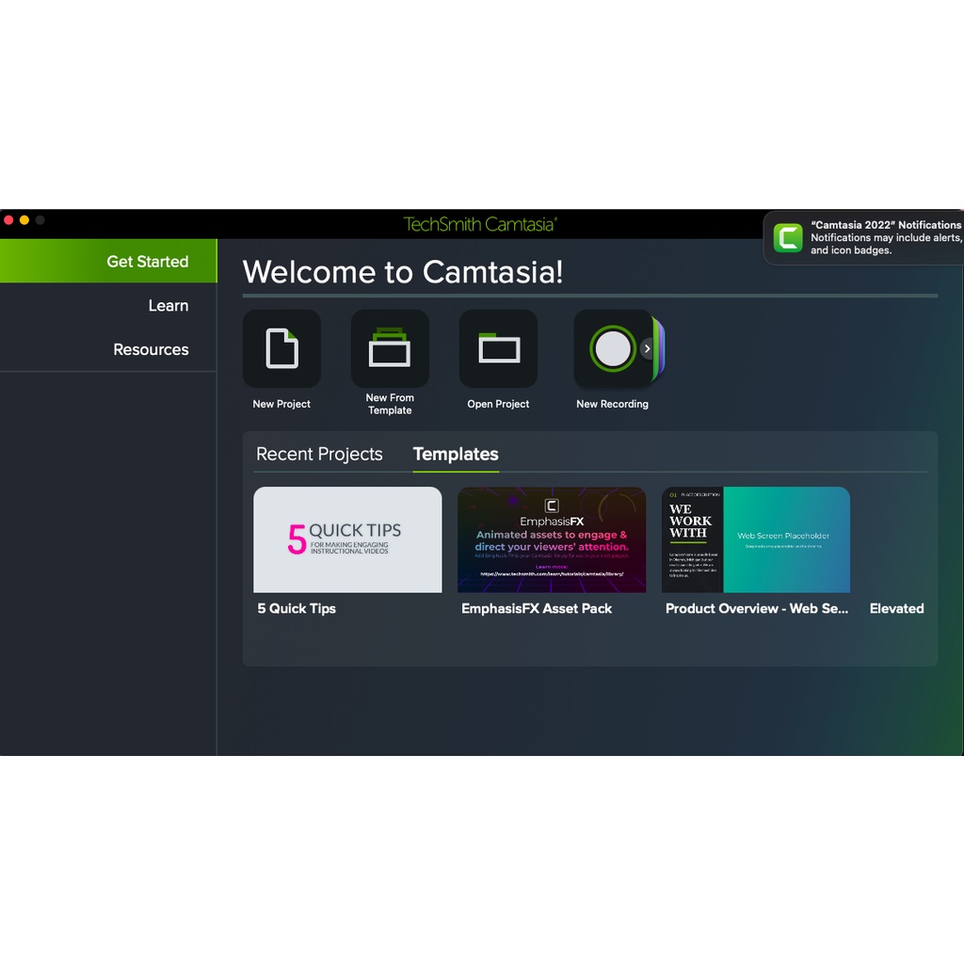The width and height of the screenshot is (964, 964).
Task: Click the Camtasia 2022 notification app icon
Action: (788, 237)
